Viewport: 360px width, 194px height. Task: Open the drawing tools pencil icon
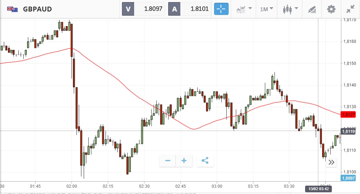(312, 9)
